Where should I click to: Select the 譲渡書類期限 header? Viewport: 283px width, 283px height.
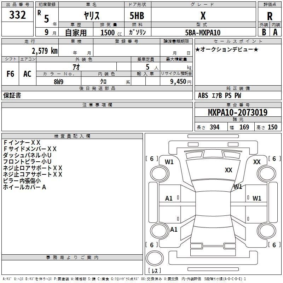(x=176, y=41)
